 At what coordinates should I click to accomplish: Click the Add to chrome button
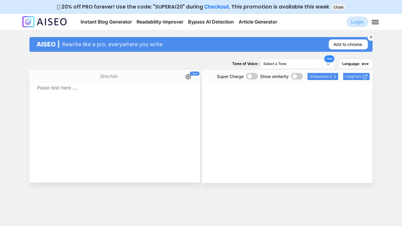(x=348, y=45)
